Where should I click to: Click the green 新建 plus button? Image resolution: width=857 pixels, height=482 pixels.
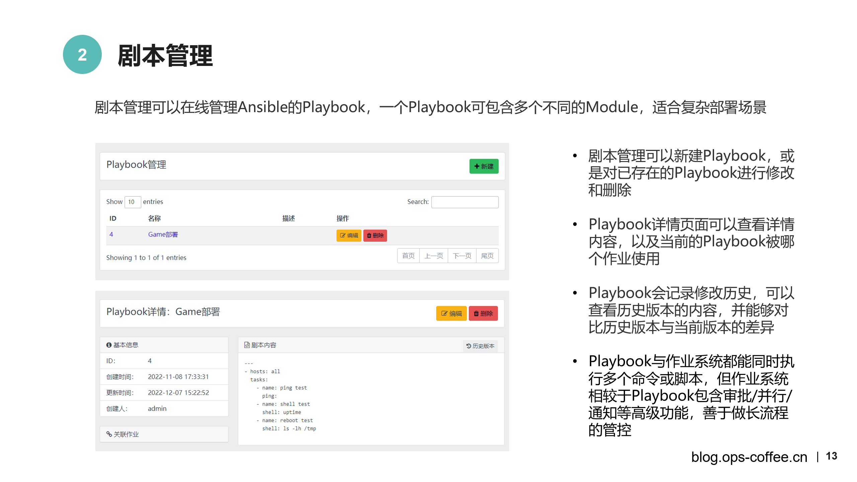click(483, 166)
